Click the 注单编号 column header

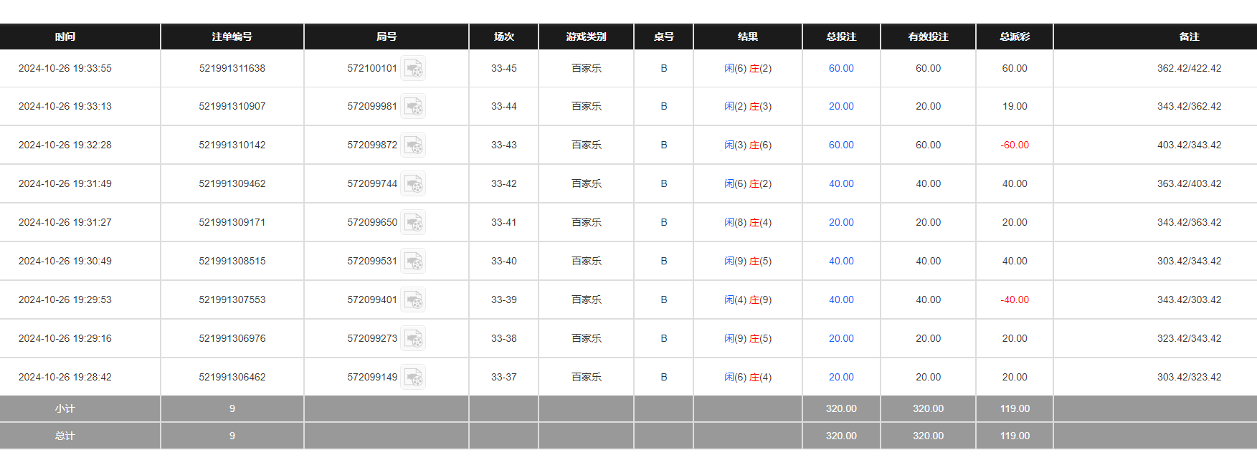(232, 37)
